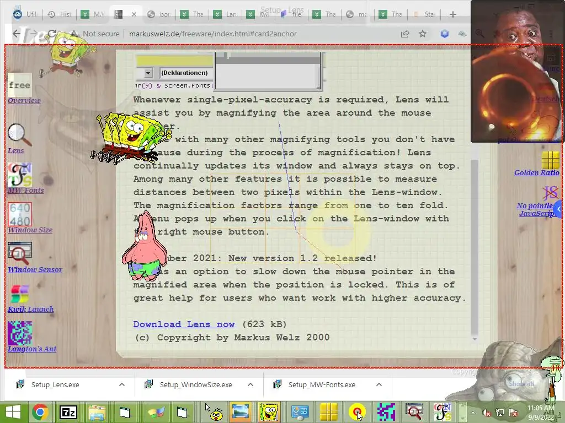
Task: Open the network tray icon
Action: coord(500,413)
